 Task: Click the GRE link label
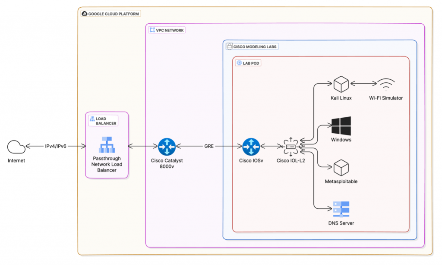208,146
